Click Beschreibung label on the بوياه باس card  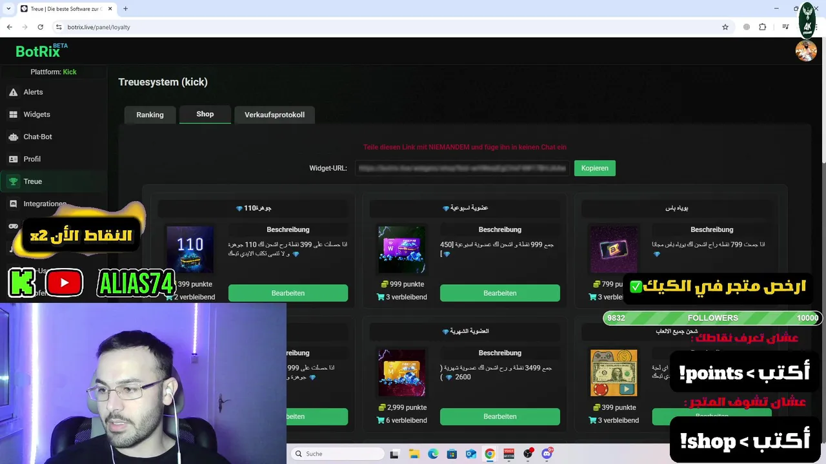click(712, 229)
